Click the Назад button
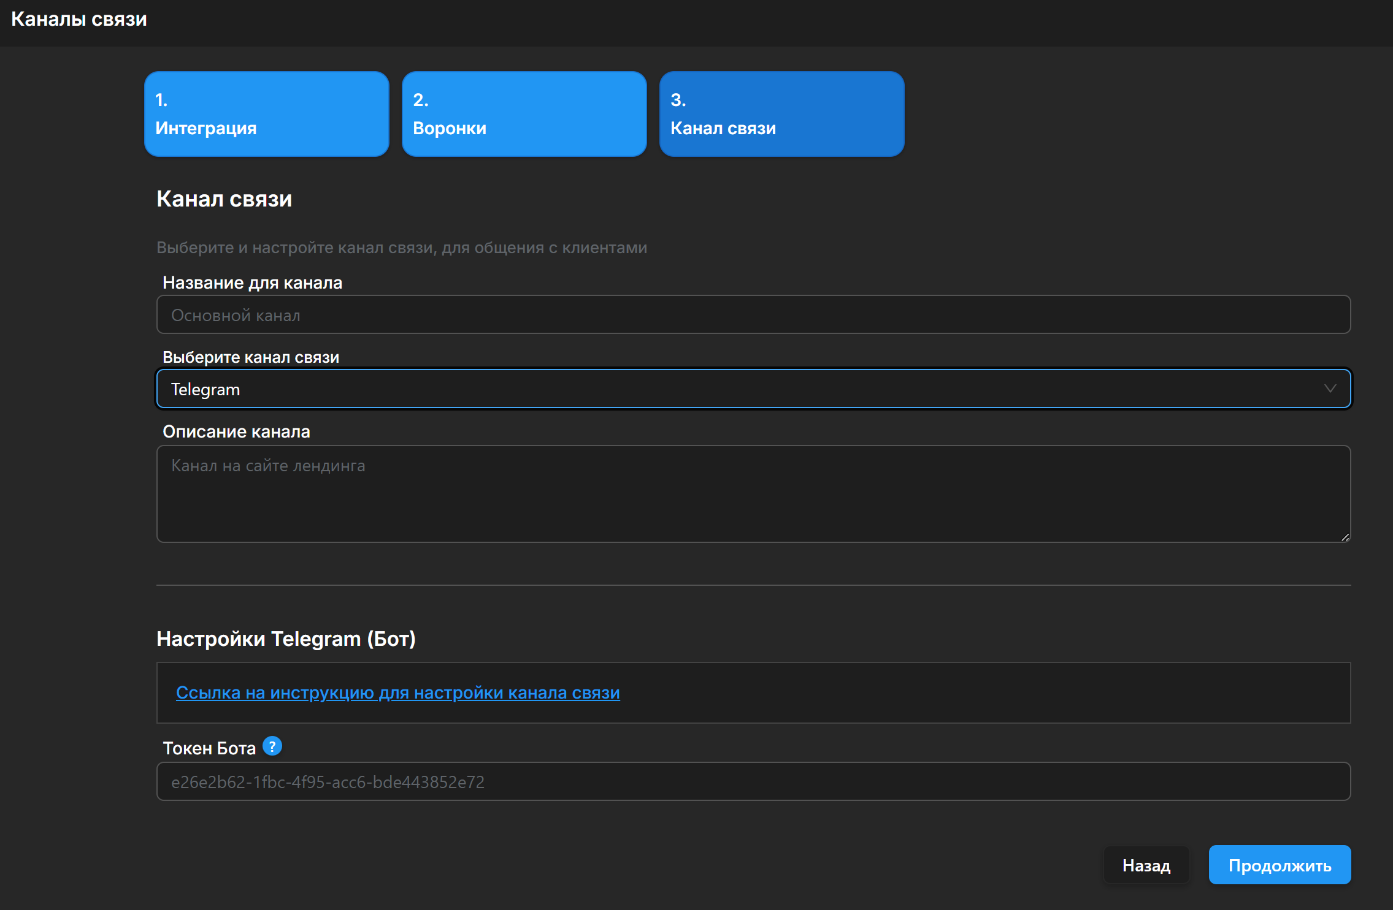 [x=1146, y=865]
